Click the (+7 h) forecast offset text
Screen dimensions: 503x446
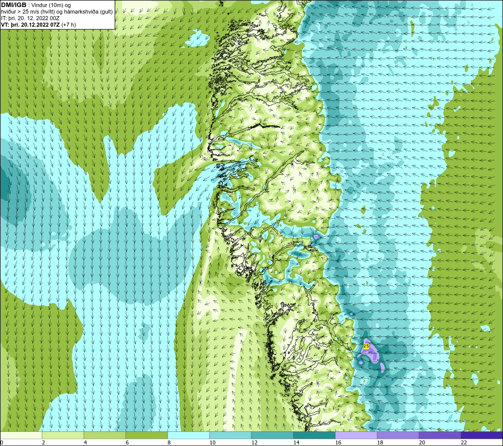68,25
